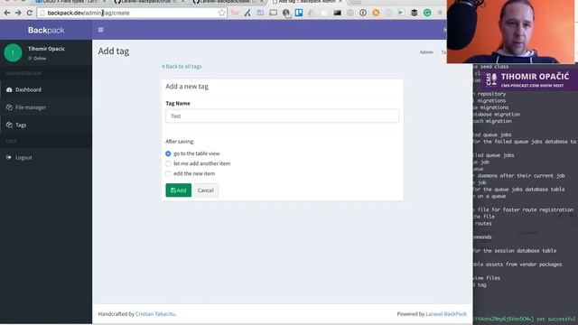
Task: Open the Laravel BackPack footer link
Action: [x=446, y=314]
